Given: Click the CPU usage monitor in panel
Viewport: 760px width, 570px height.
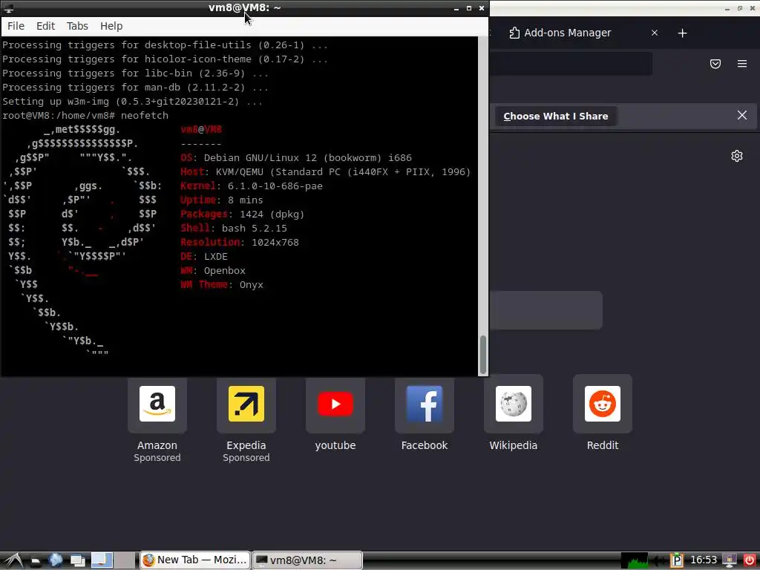Looking at the screenshot, I should point(635,561).
